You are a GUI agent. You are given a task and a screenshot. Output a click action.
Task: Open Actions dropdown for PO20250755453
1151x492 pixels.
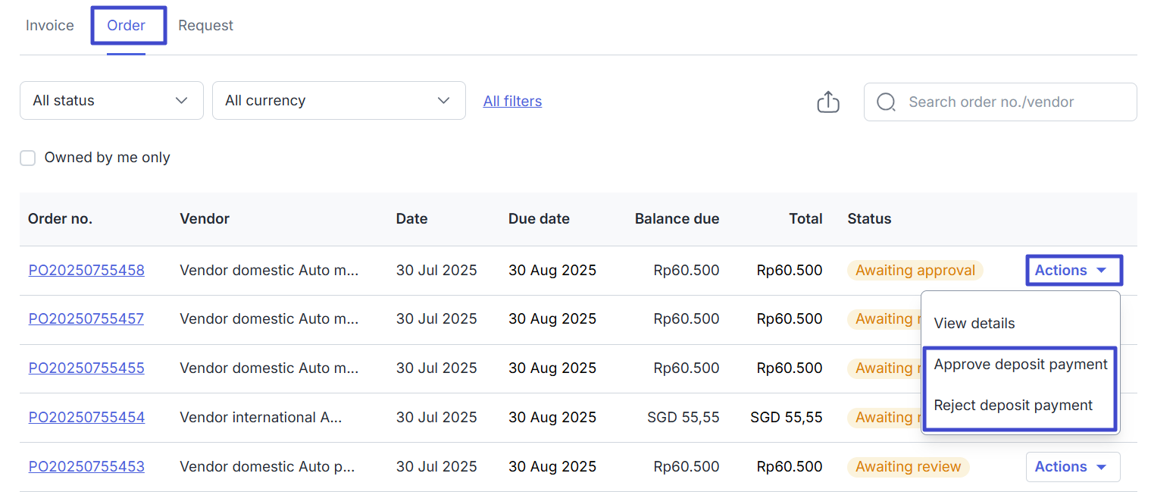pyautogui.click(x=1072, y=467)
